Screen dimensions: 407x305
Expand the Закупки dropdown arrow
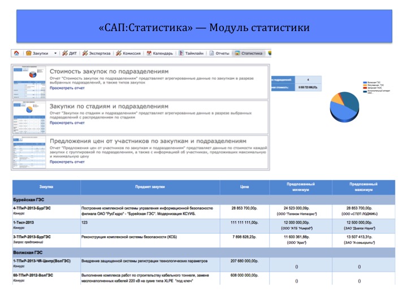55,54
